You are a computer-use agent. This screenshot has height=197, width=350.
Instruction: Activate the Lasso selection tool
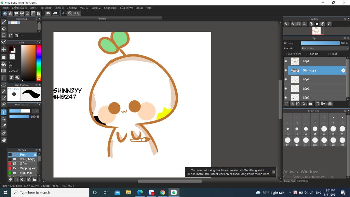tap(3, 85)
